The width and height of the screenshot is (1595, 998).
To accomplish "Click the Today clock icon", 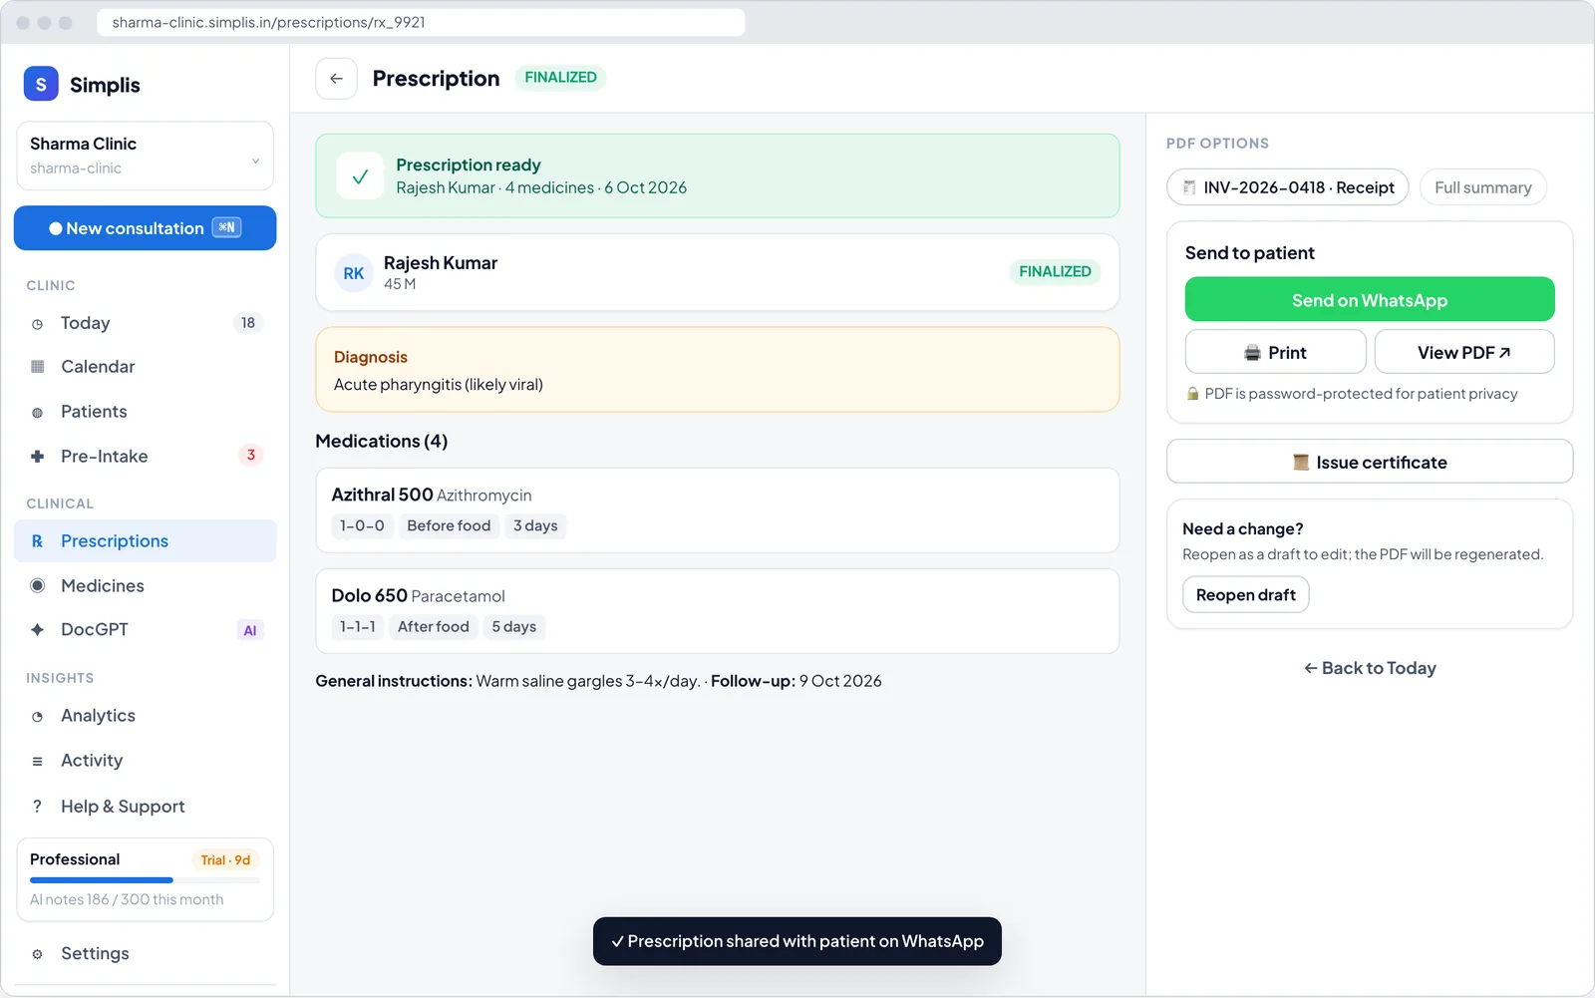I will click(37, 324).
